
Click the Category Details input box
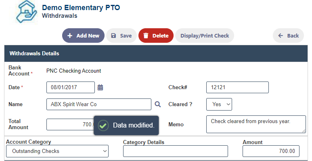pos(176,151)
